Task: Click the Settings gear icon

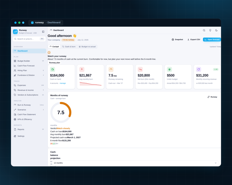Action: click(15, 136)
